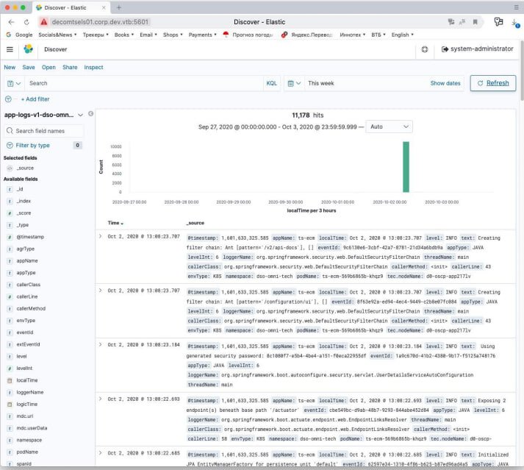Open the date quick menu calendar icon
The width and height of the screenshot is (524, 470).
pyautogui.click(x=294, y=83)
